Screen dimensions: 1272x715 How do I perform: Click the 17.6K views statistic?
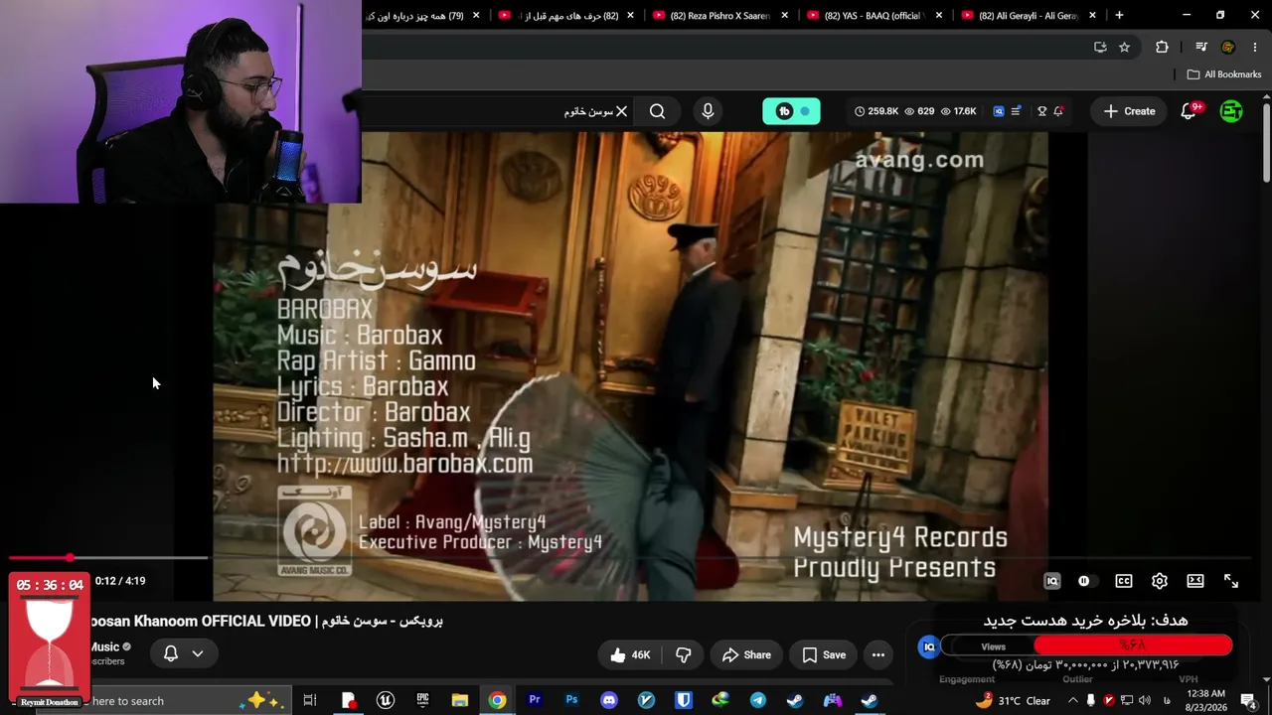[x=959, y=111]
